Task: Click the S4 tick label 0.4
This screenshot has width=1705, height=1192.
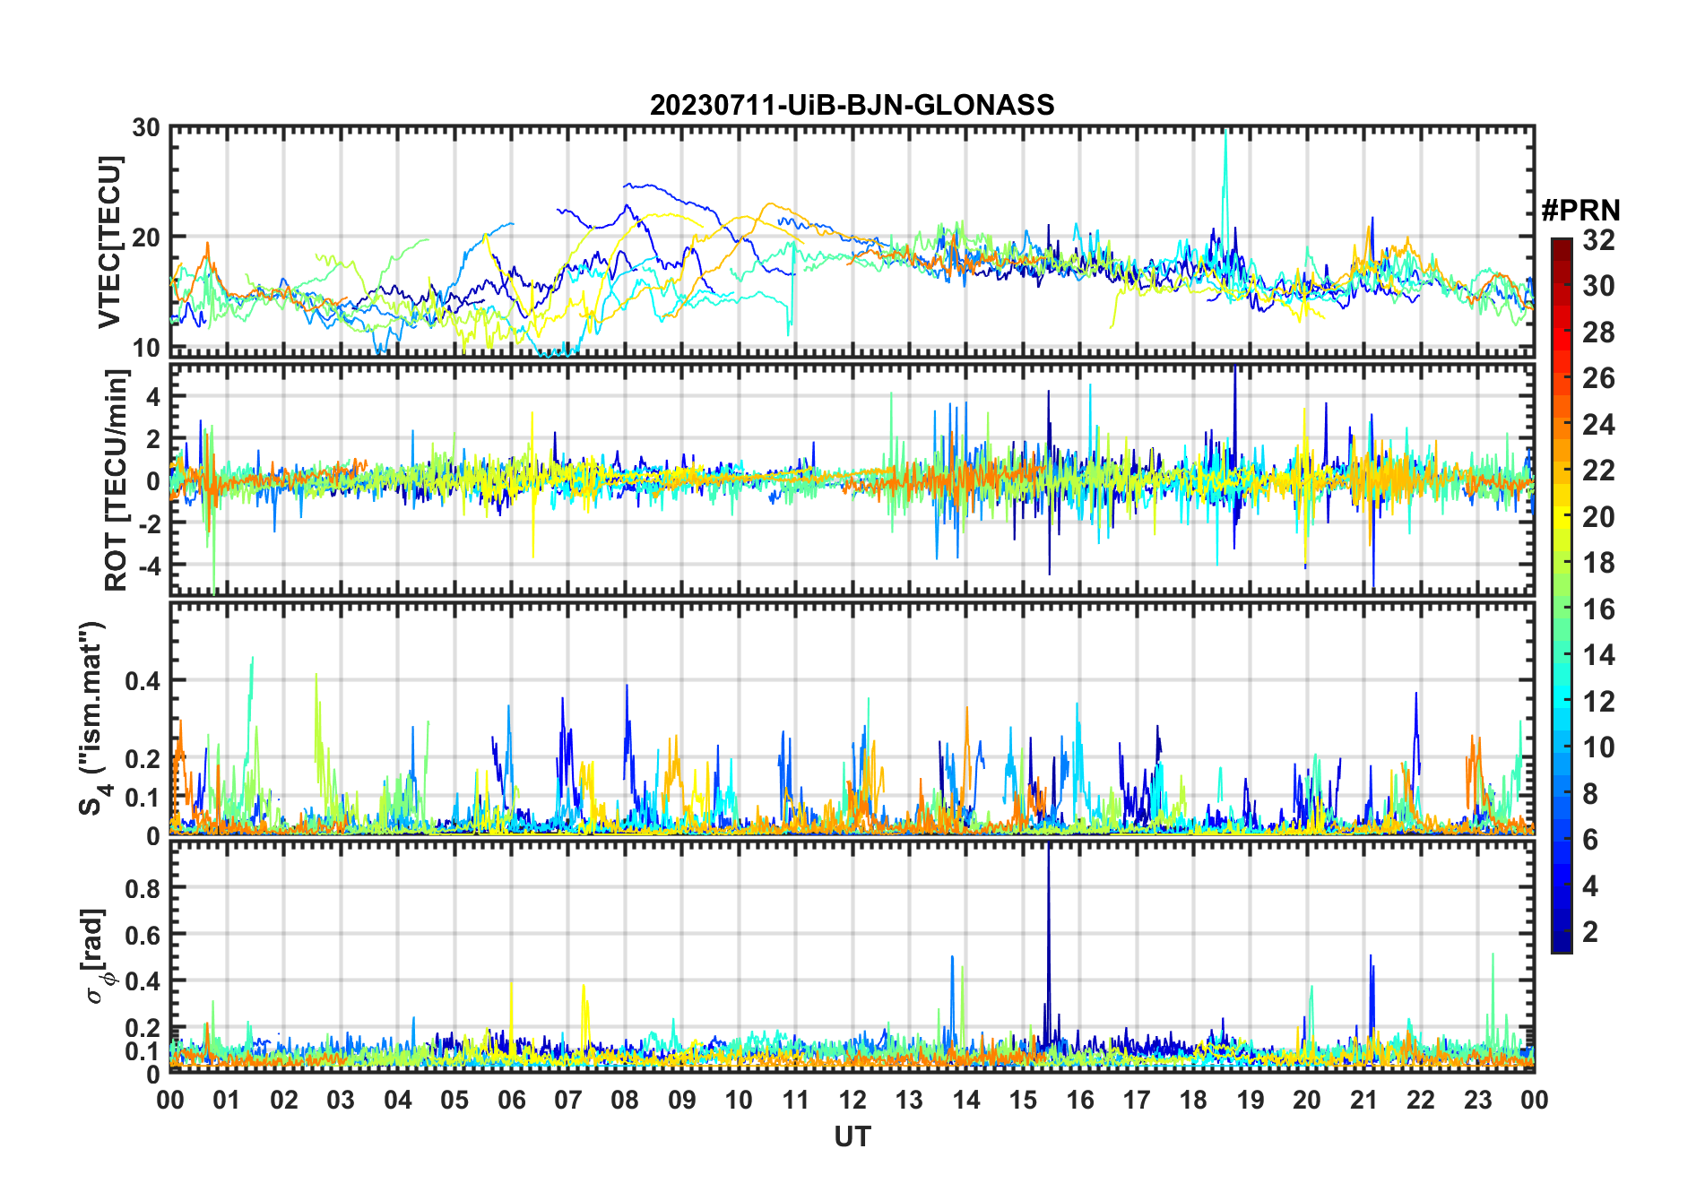Action: pos(143,680)
